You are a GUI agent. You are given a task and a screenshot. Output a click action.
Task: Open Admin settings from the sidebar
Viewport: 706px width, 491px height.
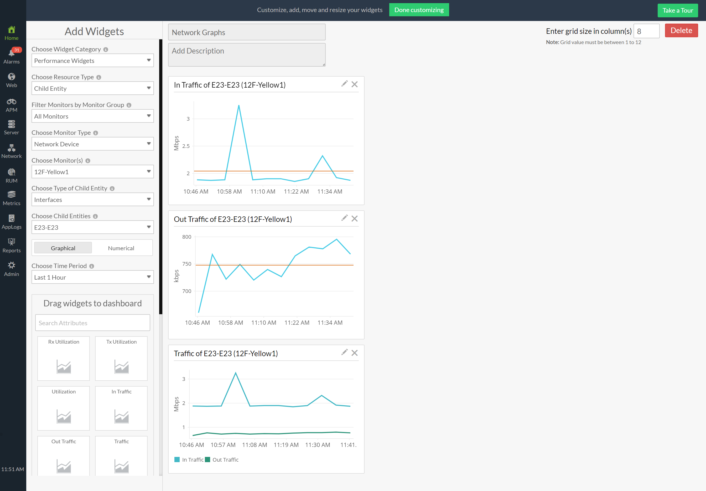[x=11, y=269]
